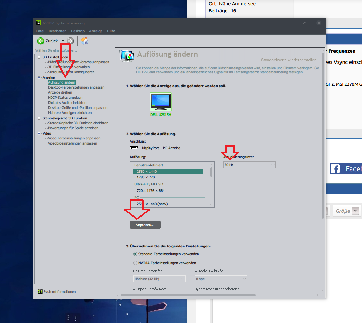The height and width of the screenshot is (323, 362).
Task: Click the scroll-right arrow of the main panel
Action: click(318, 295)
